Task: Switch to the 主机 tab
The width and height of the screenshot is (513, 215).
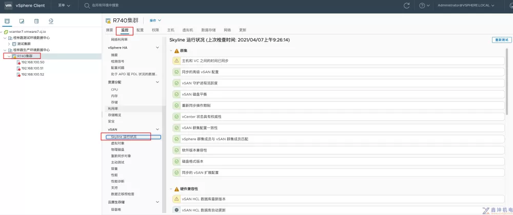Action: 171,30
